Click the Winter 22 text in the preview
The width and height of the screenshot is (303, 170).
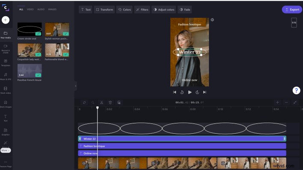click(190, 52)
